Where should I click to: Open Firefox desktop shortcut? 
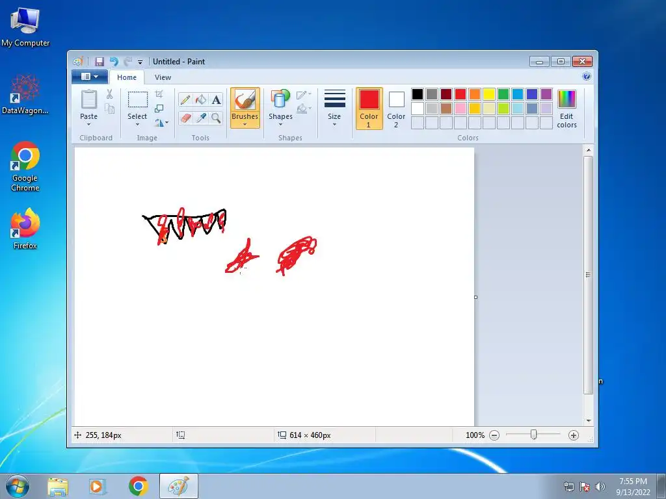25,228
